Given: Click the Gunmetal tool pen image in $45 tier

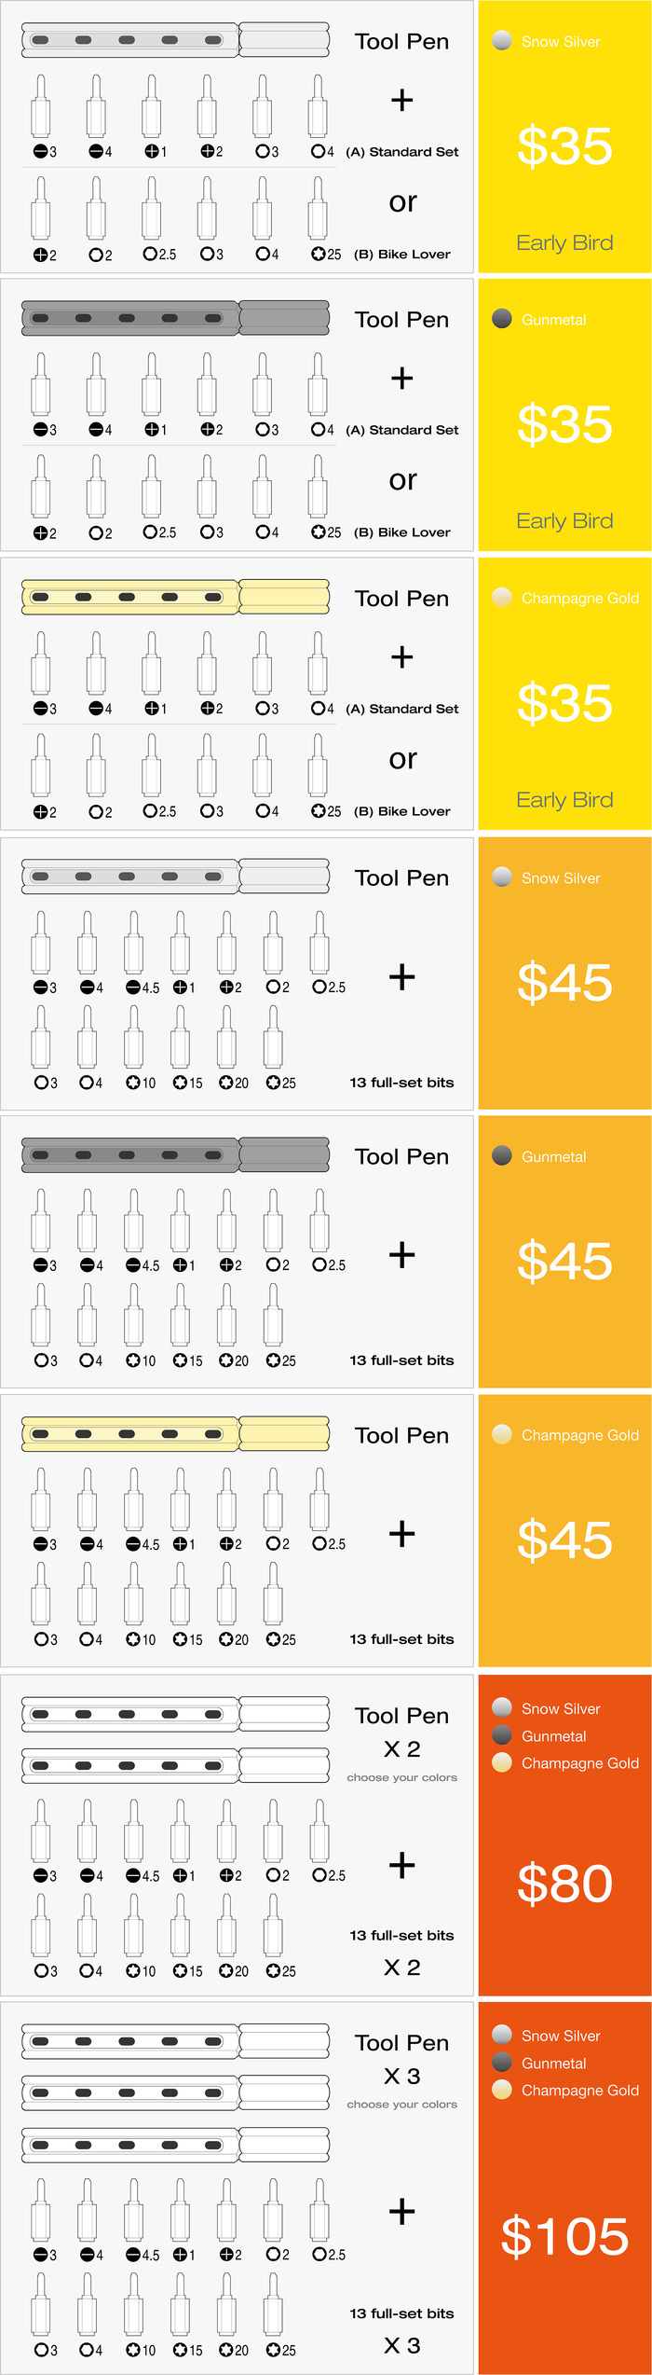Looking at the screenshot, I should [x=176, y=1154].
